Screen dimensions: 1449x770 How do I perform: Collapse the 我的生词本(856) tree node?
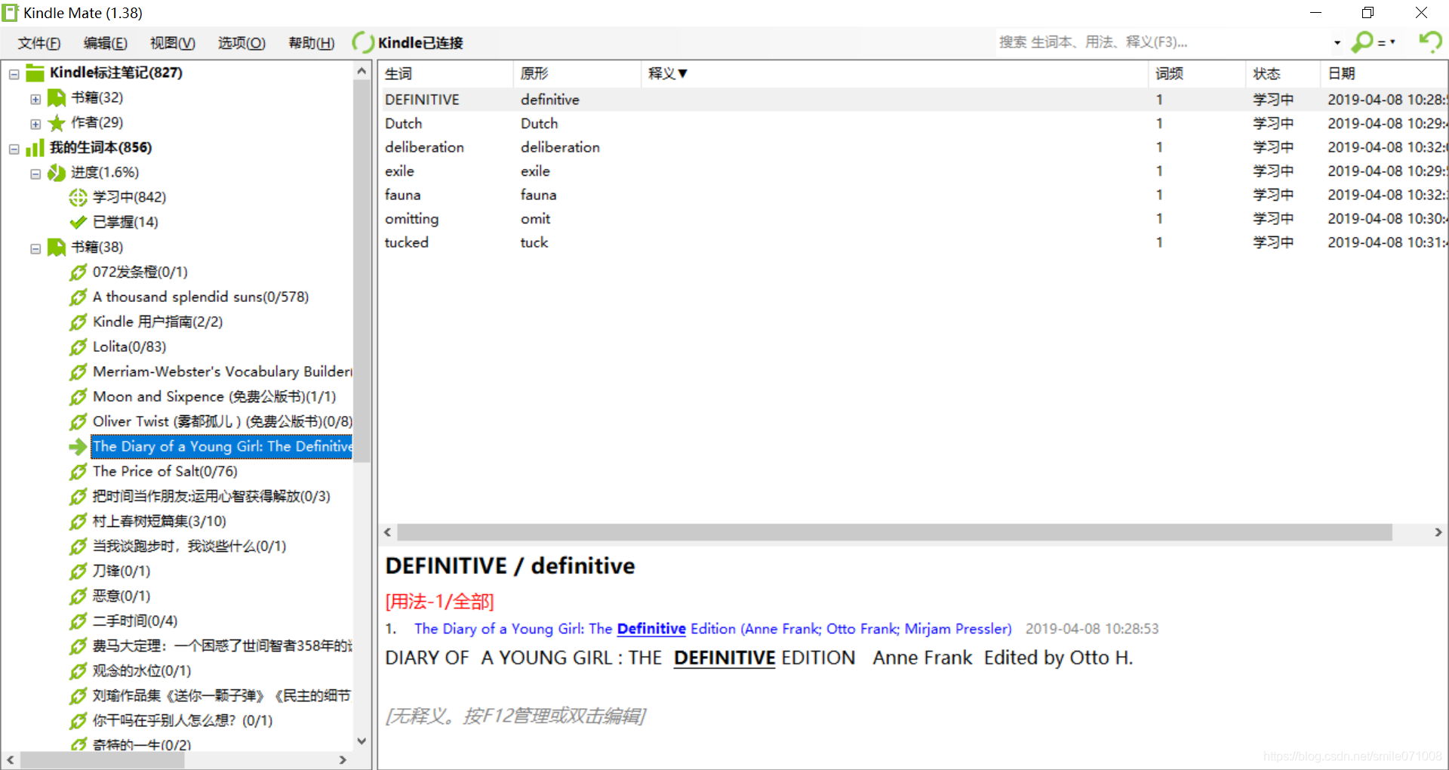pyautogui.click(x=14, y=149)
